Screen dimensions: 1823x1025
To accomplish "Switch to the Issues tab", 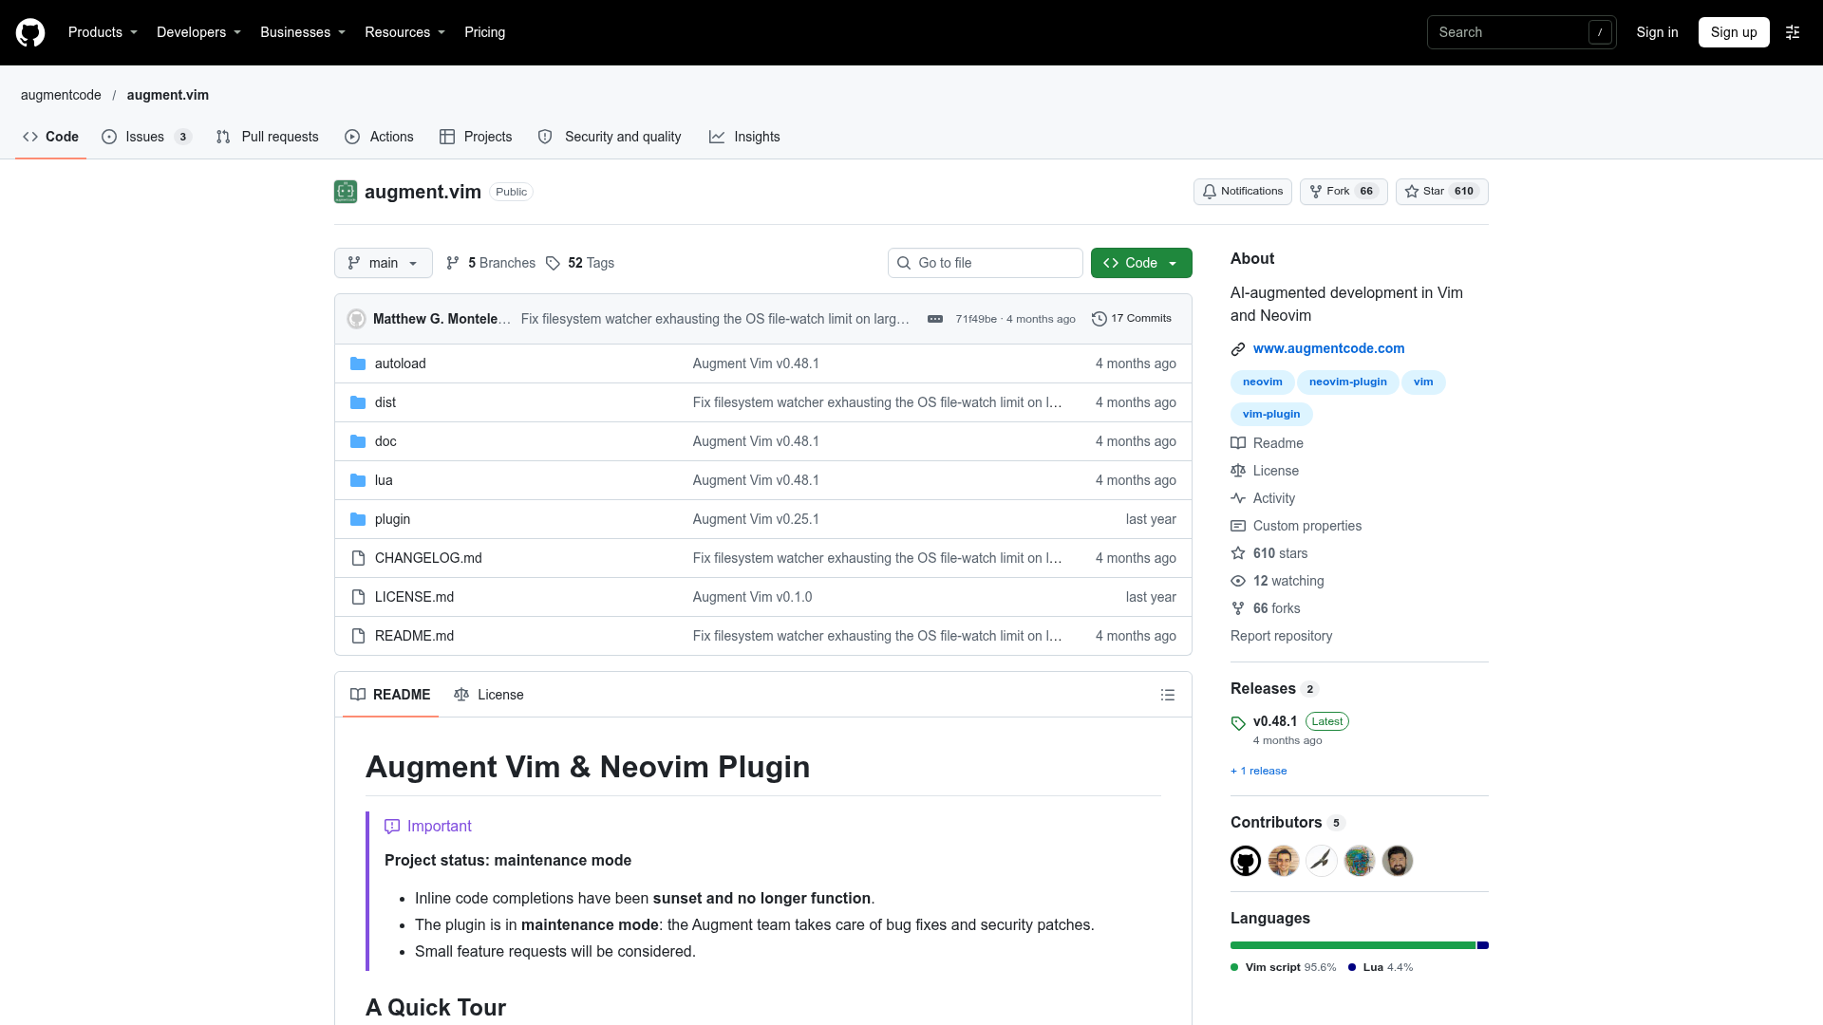I will [x=146, y=137].
